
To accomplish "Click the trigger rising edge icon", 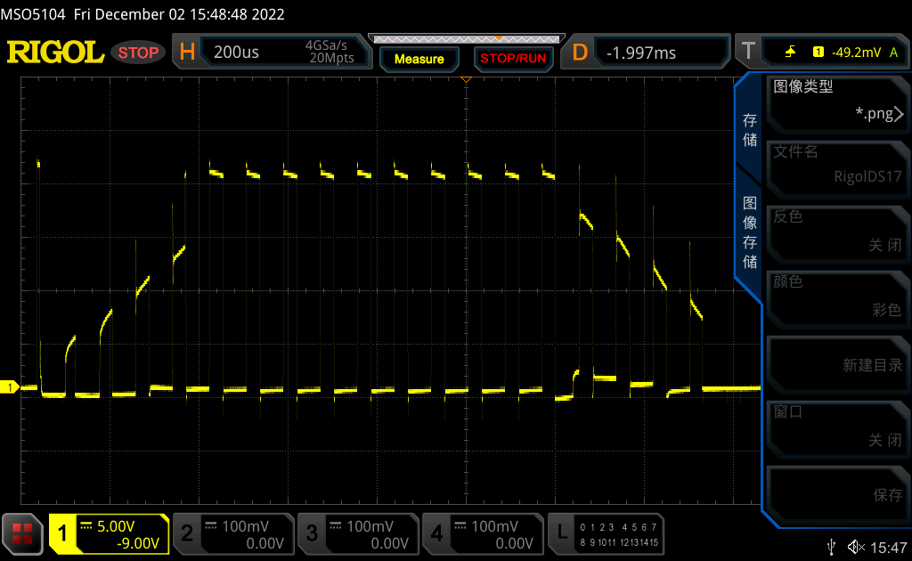I will (x=790, y=52).
